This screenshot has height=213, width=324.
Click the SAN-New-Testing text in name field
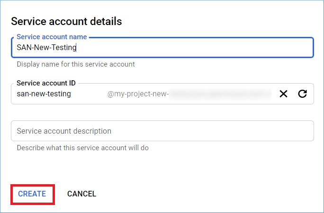46,48
